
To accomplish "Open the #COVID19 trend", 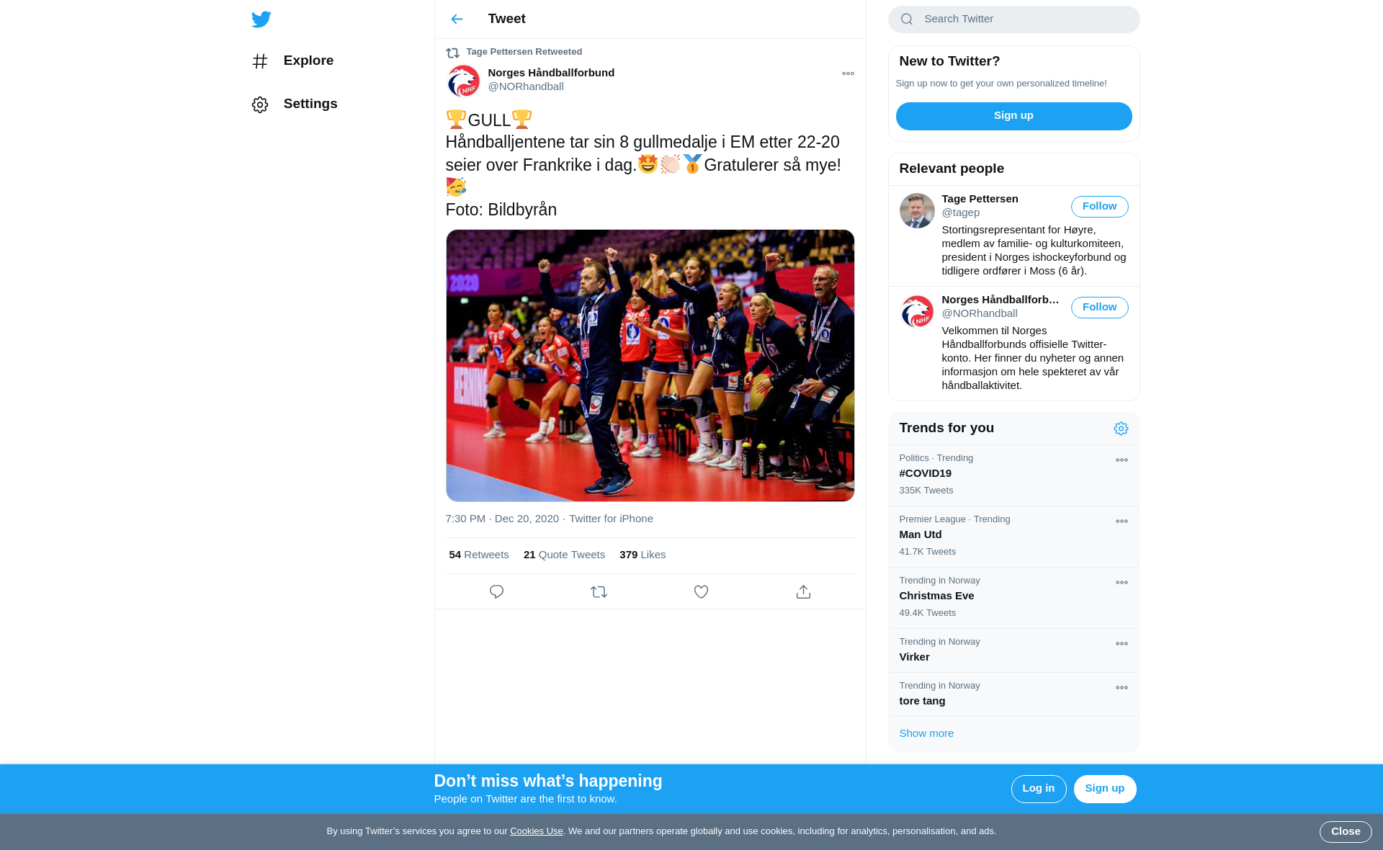I will [1013, 475].
